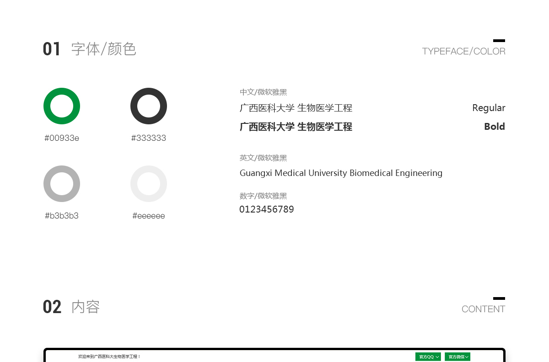549x362 pixels.
Task: Click the 02 内容 section heading
Action: pyautogui.click(x=71, y=307)
